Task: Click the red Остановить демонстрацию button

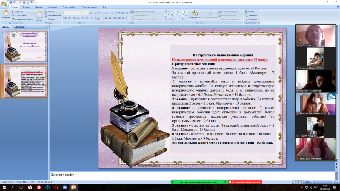Action: 245,182
